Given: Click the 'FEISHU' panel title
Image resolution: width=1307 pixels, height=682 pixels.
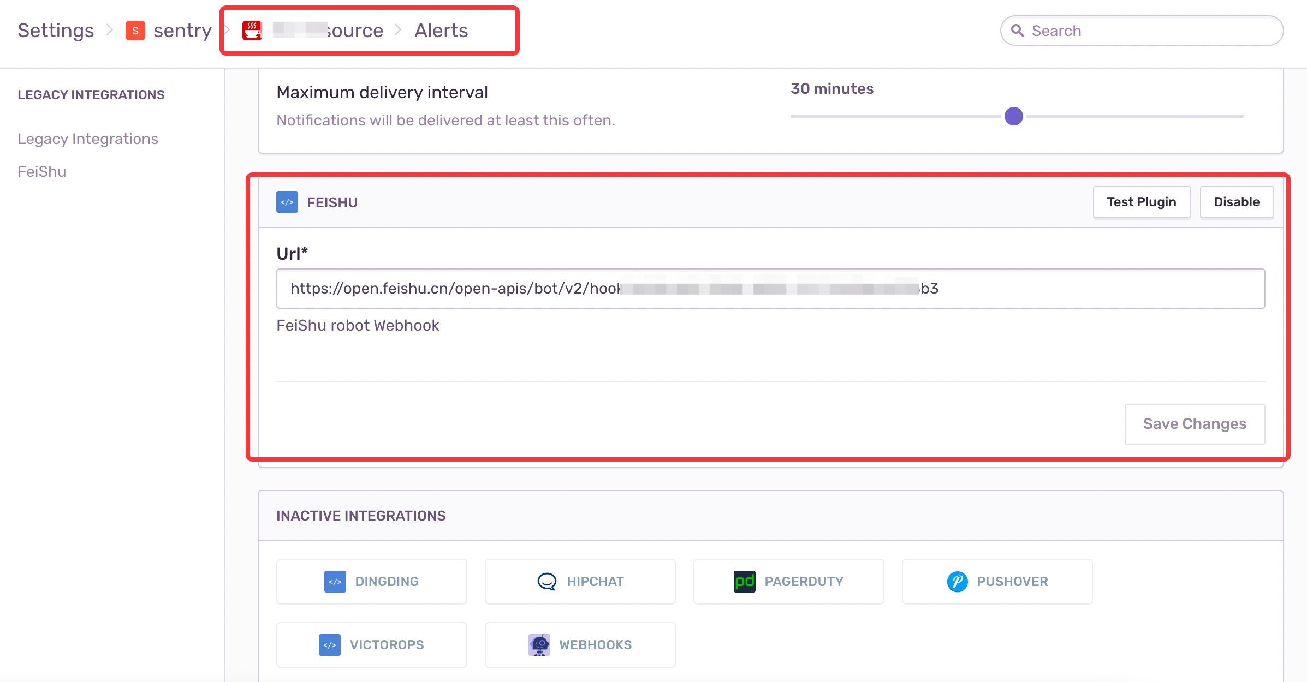Looking at the screenshot, I should [332, 202].
